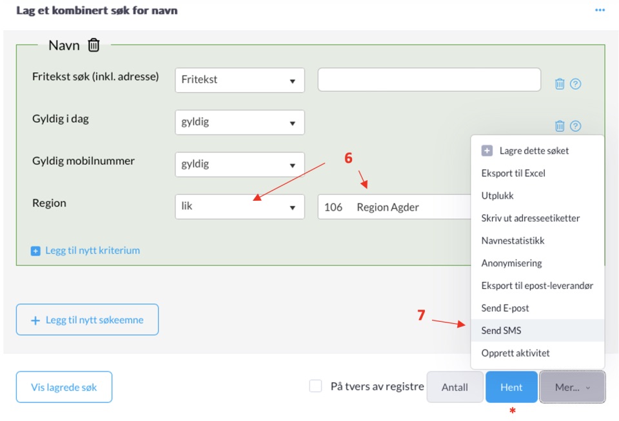
Task: Click the three-dot options icon at top right
Action: tap(600, 10)
